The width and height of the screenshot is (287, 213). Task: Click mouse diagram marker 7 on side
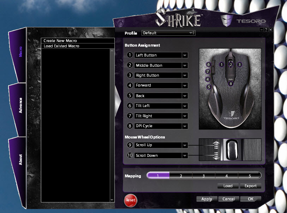[208, 71]
